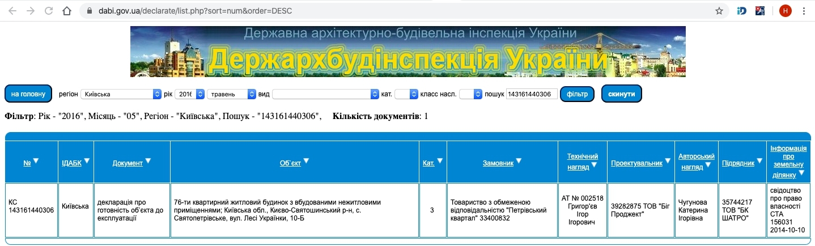
Task: Click the Документ column header link
Action: coord(128,163)
